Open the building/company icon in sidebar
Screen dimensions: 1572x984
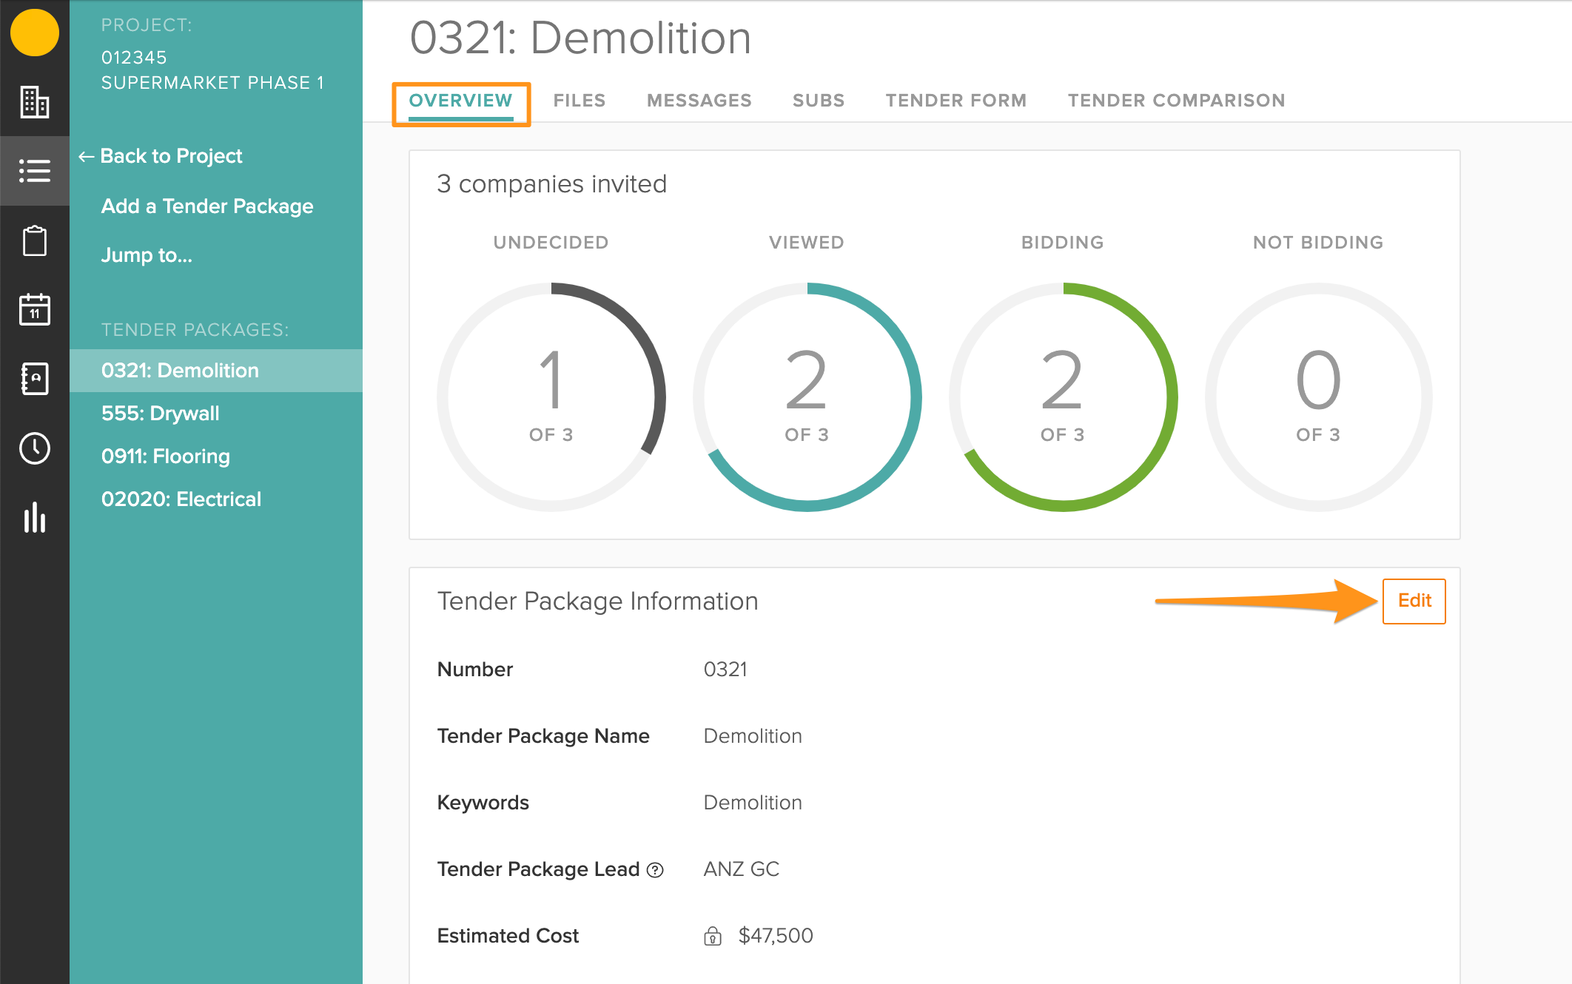click(34, 102)
